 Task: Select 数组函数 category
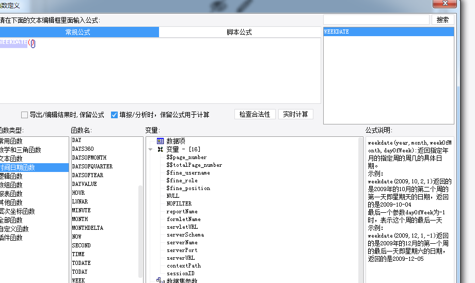(x=34, y=185)
